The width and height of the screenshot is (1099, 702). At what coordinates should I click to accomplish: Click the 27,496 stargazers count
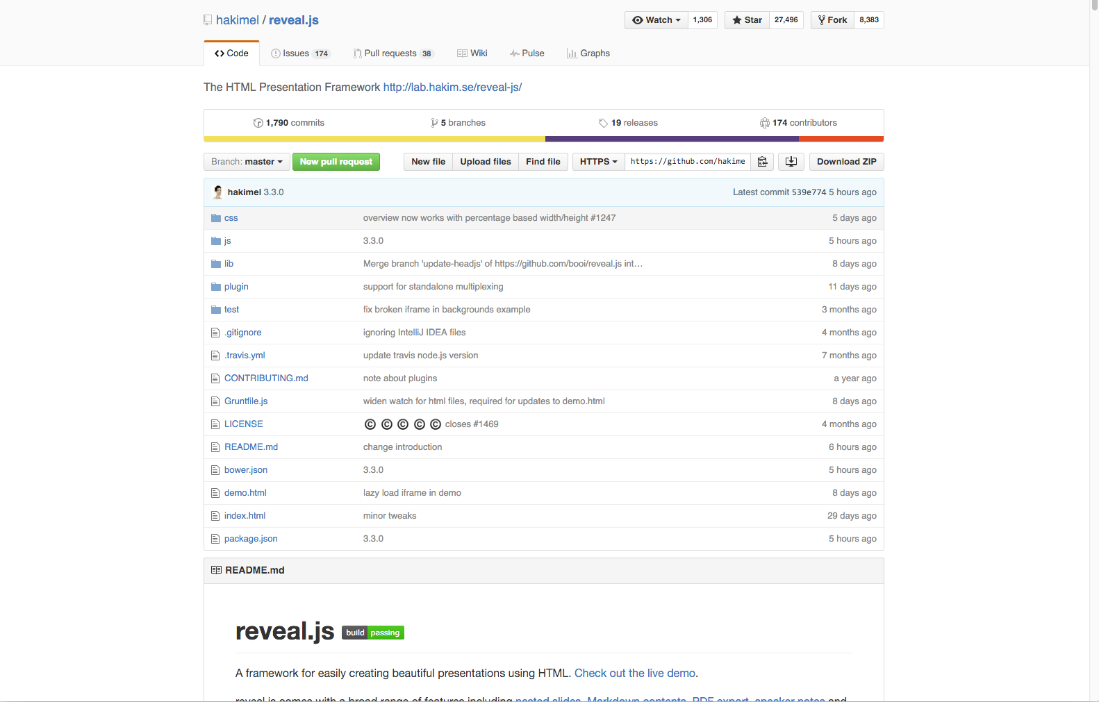786,20
